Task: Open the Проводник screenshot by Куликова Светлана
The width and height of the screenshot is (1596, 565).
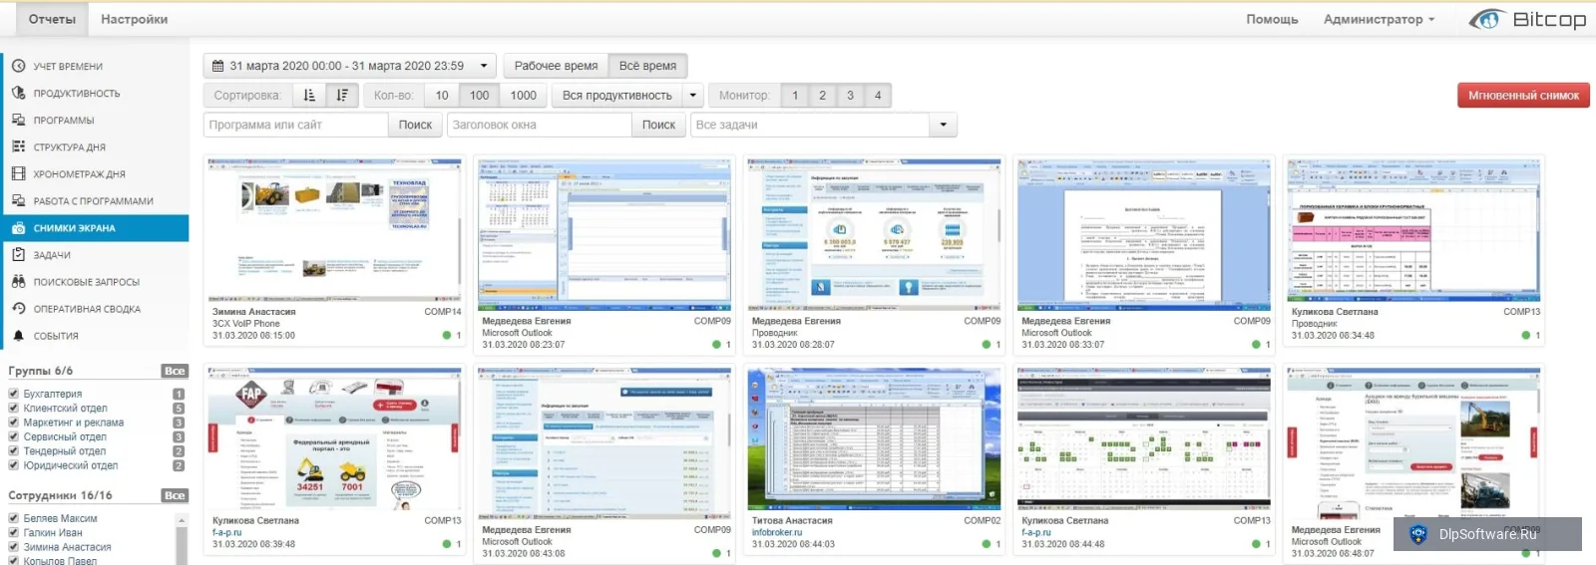Action: 1413,229
